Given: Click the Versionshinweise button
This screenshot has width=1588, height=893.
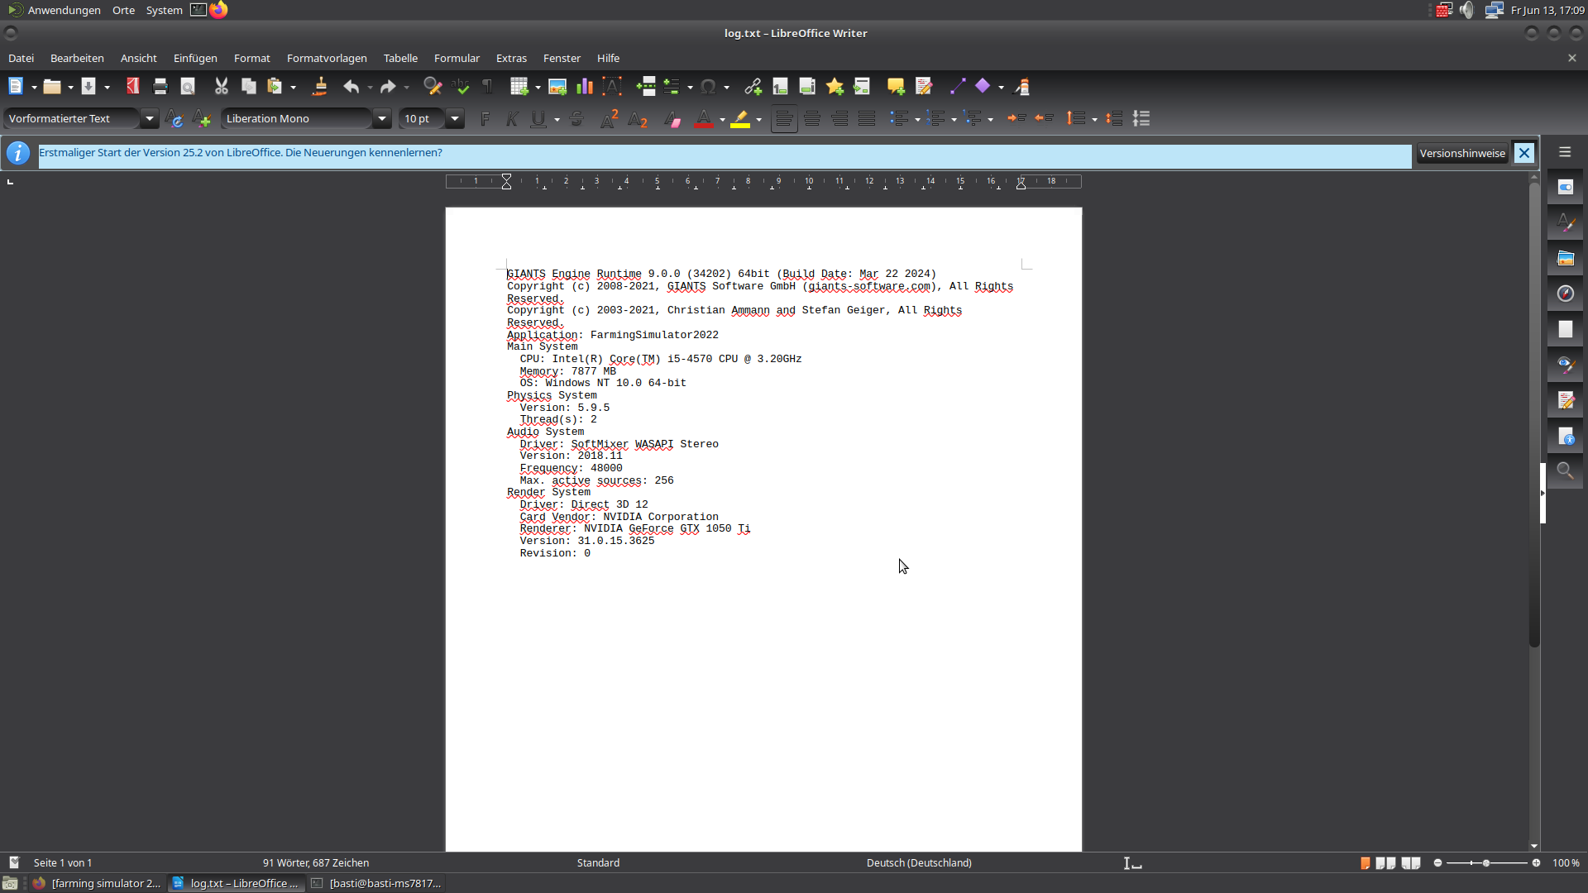Looking at the screenshot, I should [x=1461, y=153].
